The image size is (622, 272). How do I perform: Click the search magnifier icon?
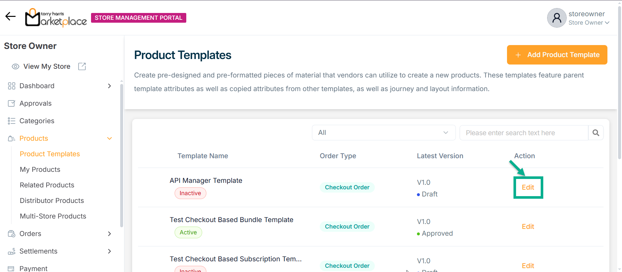[596, 133]
